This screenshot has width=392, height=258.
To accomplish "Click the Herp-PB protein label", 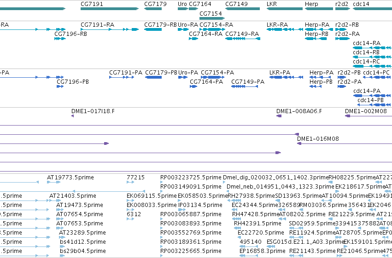I will point(321,82).
